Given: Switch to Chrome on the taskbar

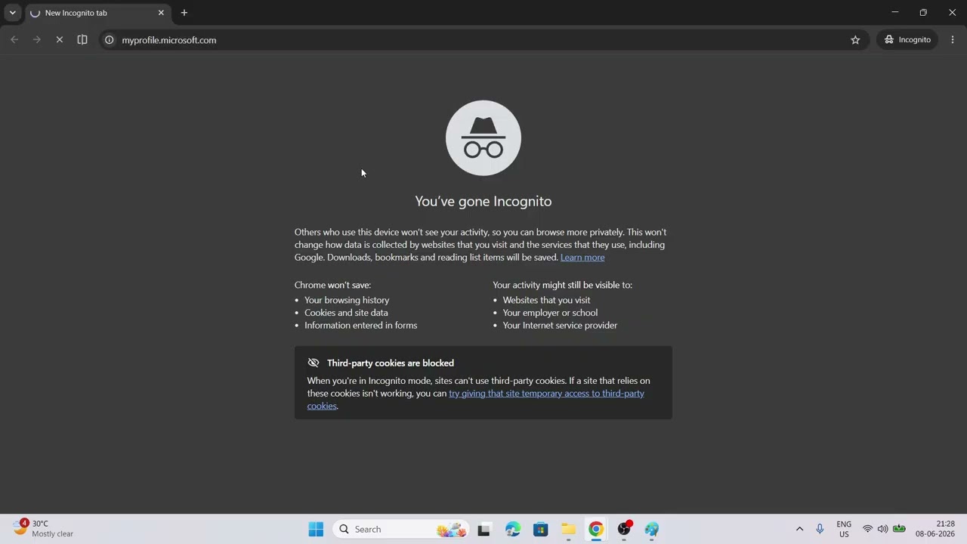Looking at the screenshot, I should 596,530.
